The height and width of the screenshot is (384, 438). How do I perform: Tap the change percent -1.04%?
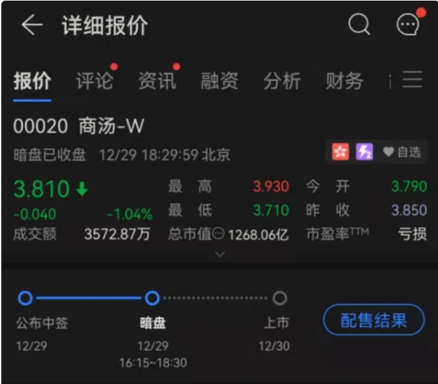(129, 214)
